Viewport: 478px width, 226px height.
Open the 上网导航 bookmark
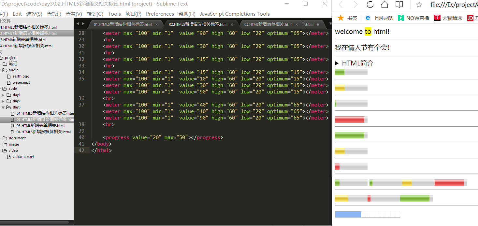coord(379,18)
